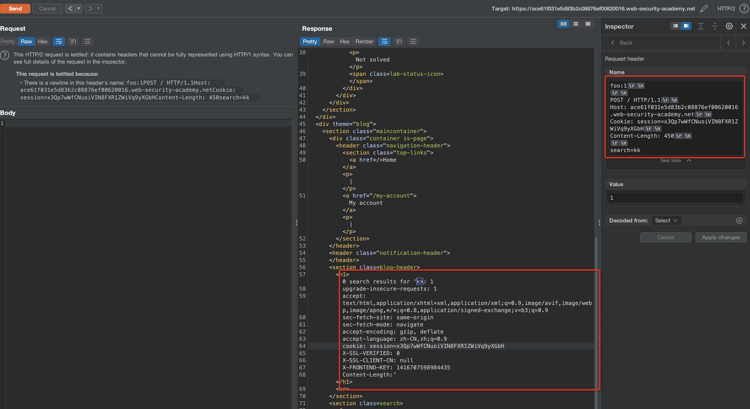
Task: Click response text "X-SSL-CLIENT-CN: null"
Action: tap(378, 361)
